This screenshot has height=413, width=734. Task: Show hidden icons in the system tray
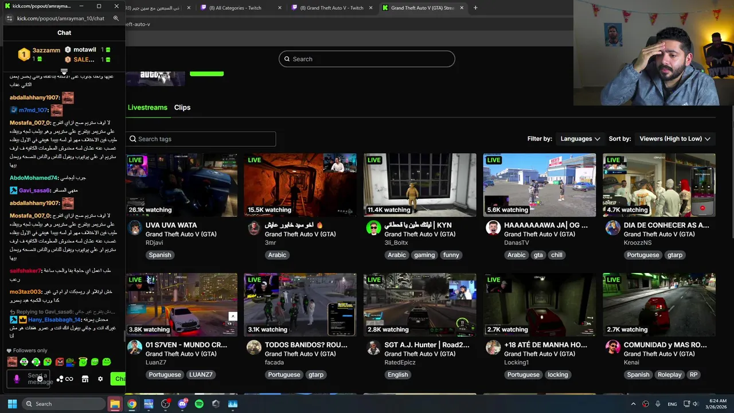tap(634, 404)
